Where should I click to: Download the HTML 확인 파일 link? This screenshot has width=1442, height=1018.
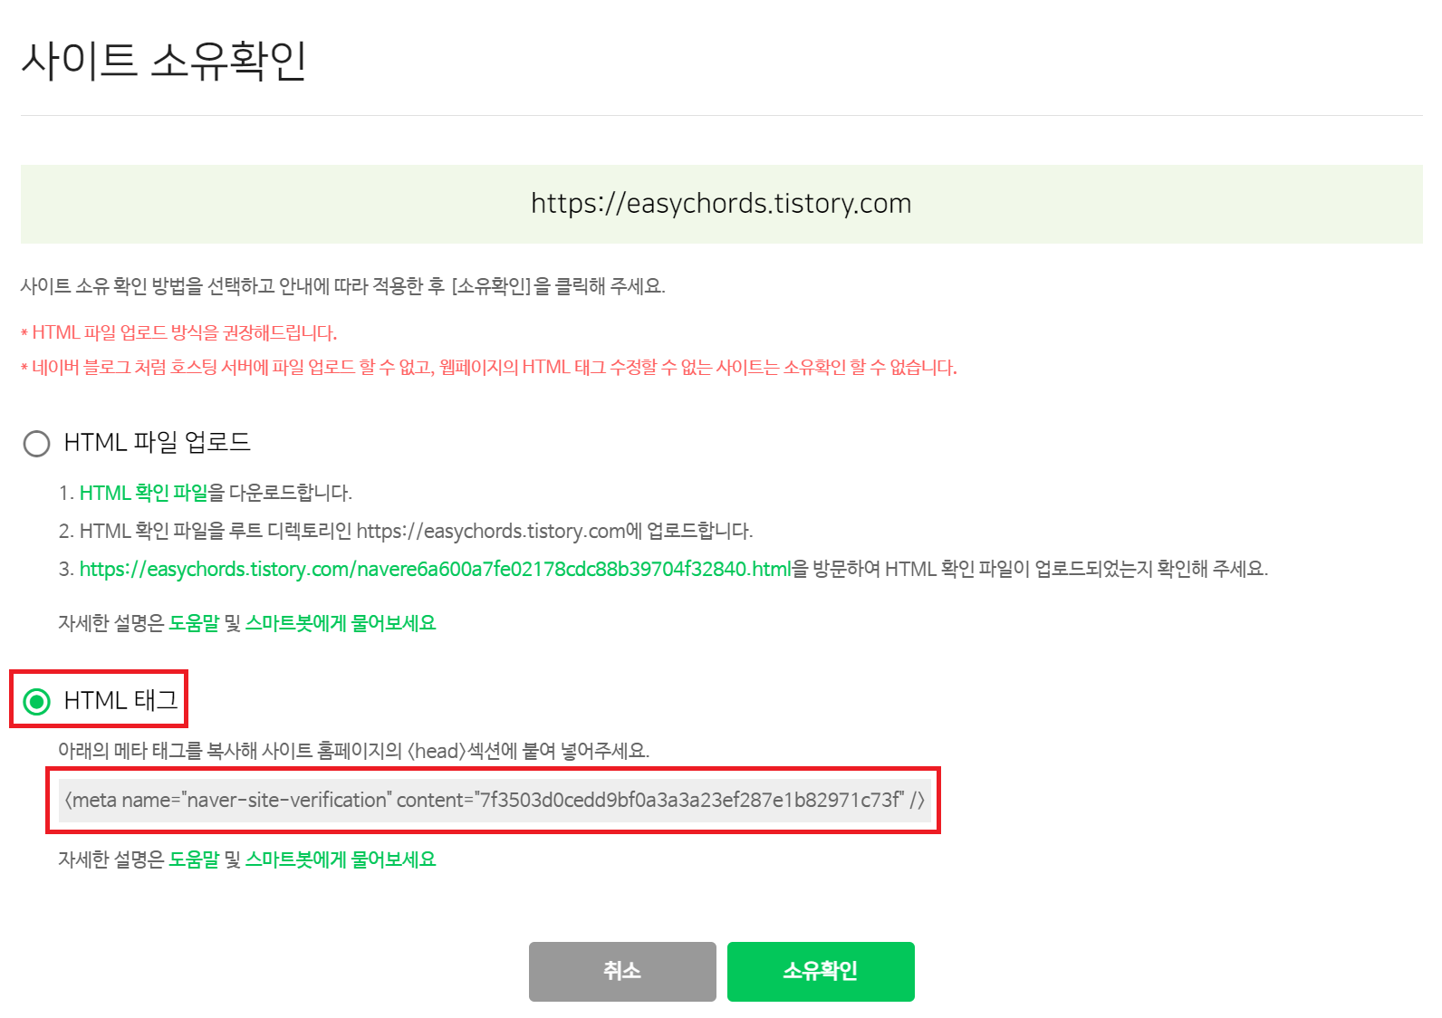click(143, 493)
